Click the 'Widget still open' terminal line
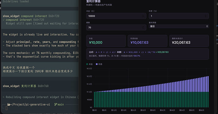 42,23
